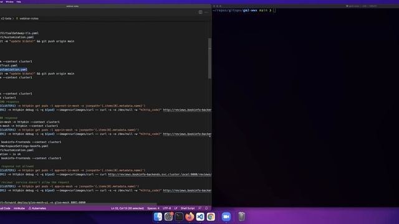
Task: Open the reviews.bookinfo-backends.svc.cluster.local URL link
Action: (160, 174)
